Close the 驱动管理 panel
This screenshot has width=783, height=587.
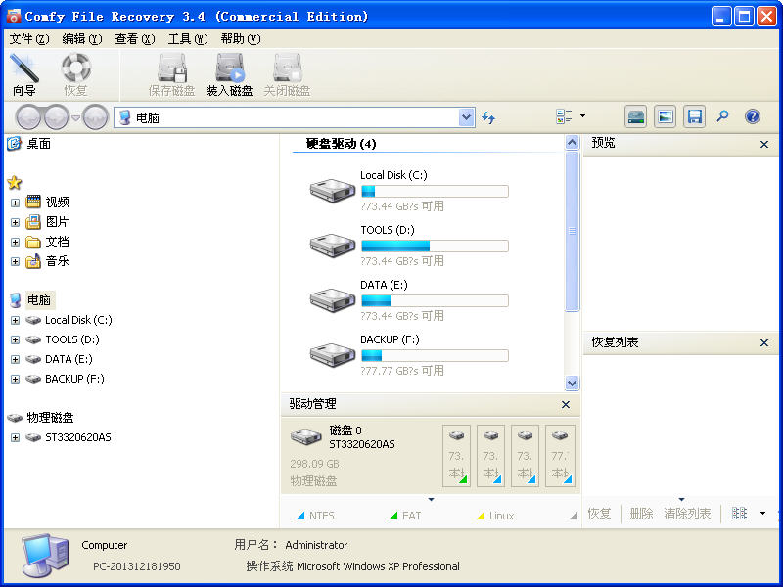(x=565, y=404)
